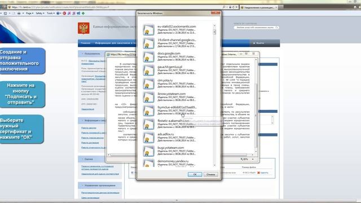The image size is (361, 203).
Task: Select the demomoney.yandex.ru certificate icon
Action: tap(148, 163)
